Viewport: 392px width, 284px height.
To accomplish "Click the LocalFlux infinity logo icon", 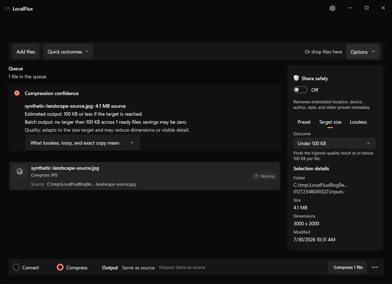I will click(7, 8).
